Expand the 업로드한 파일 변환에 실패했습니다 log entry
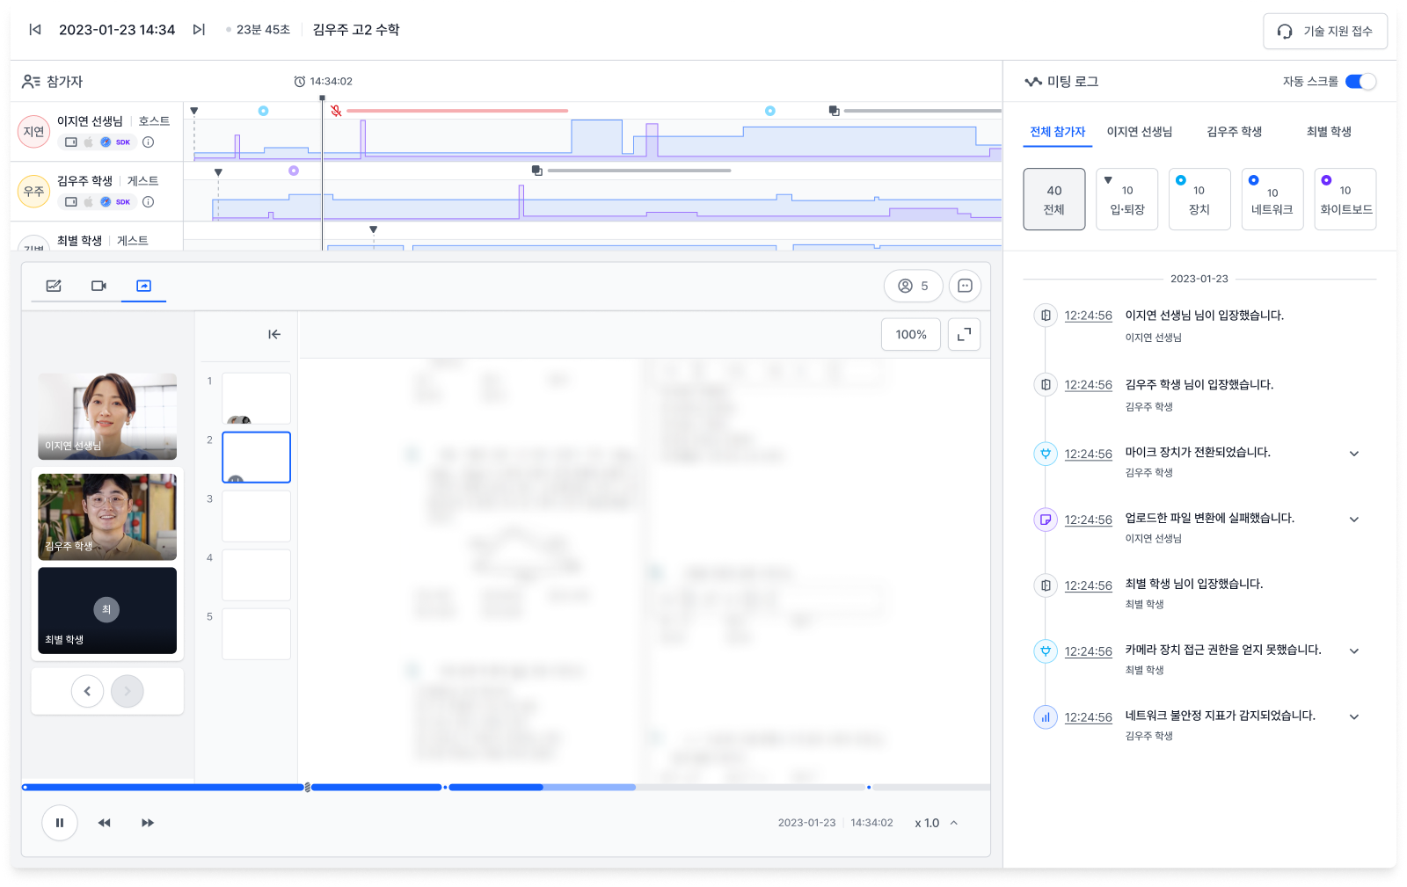This screenshot has height=887, width=1407. (1354, 520)
